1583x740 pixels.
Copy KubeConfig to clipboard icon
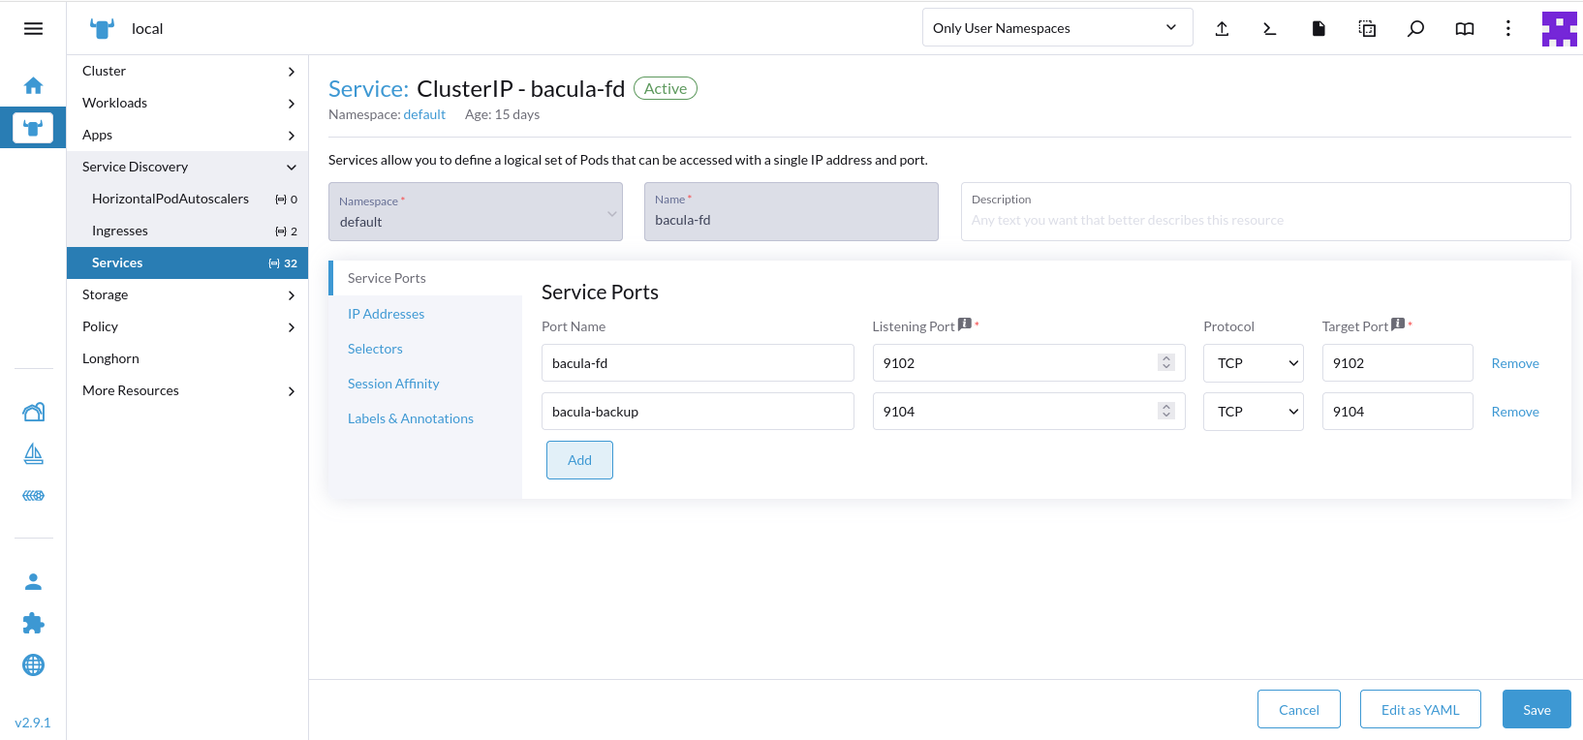point(1367,28)
